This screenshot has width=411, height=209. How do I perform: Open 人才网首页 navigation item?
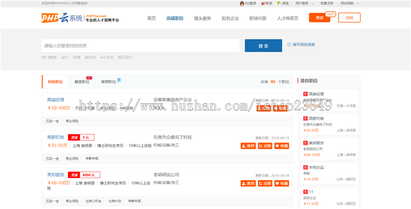[288, 18]
